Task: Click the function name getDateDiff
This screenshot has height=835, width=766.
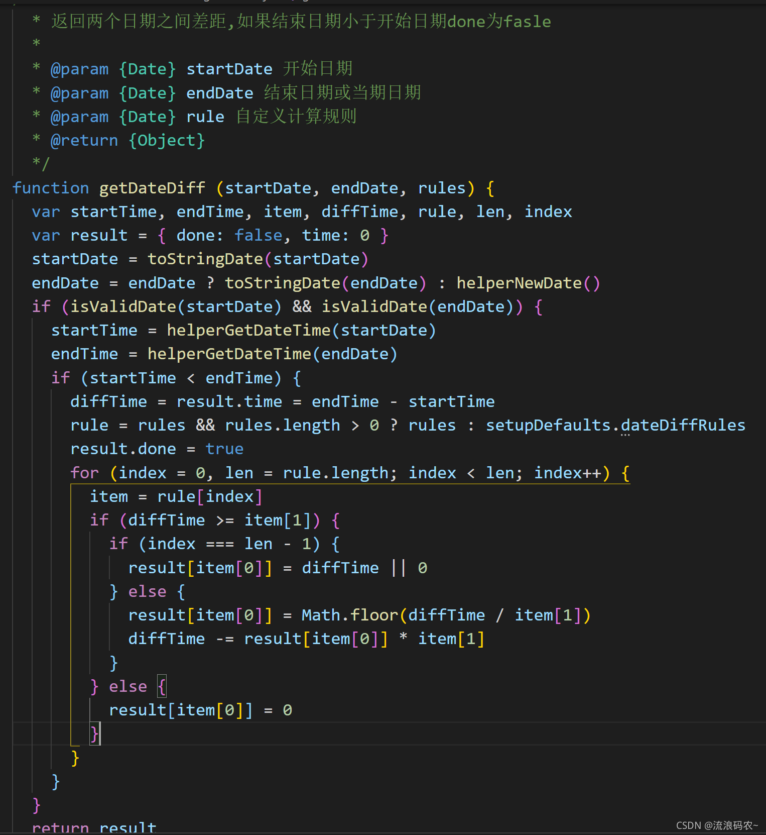Action: coord(152,188)
